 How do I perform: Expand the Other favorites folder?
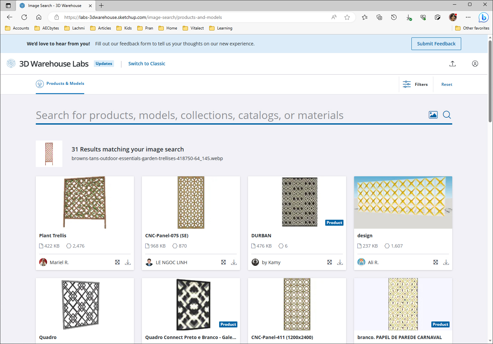click(472, 28)
